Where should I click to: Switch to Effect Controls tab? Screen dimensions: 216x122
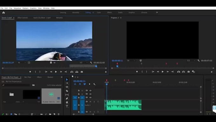(23, 18)
